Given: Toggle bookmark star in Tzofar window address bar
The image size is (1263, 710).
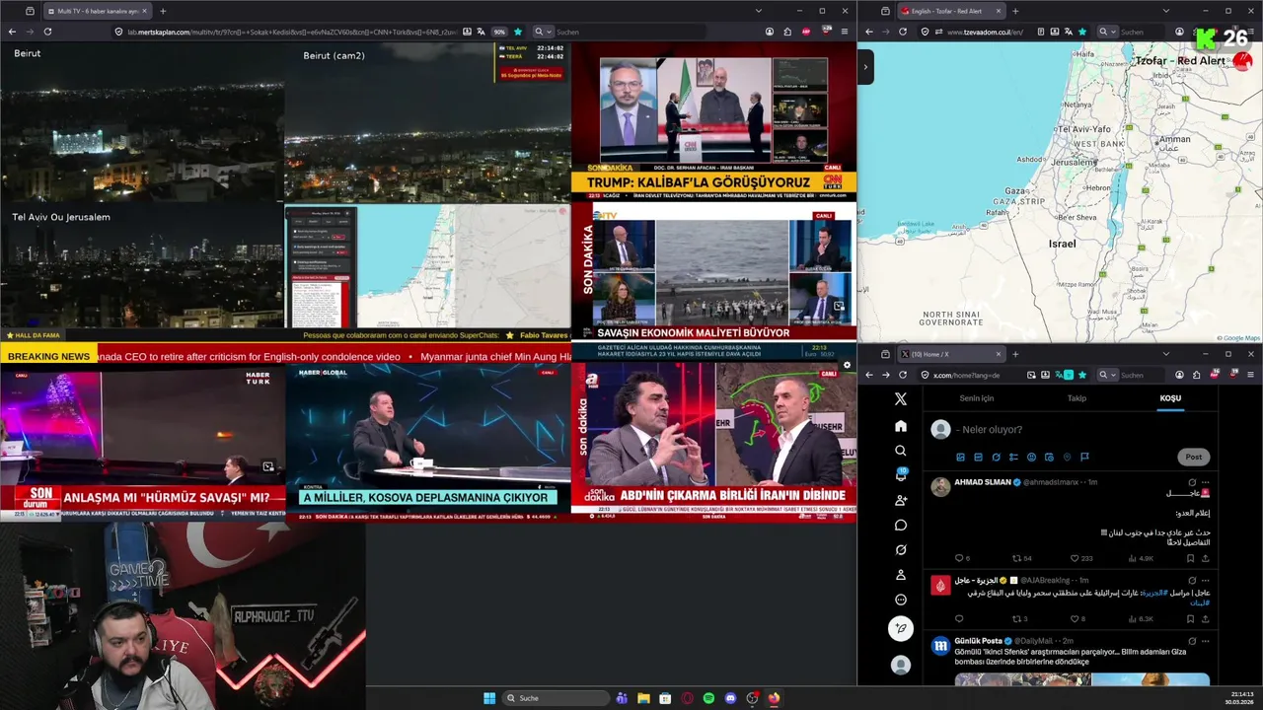Looking at the screenshot, I should point(1082,32).
